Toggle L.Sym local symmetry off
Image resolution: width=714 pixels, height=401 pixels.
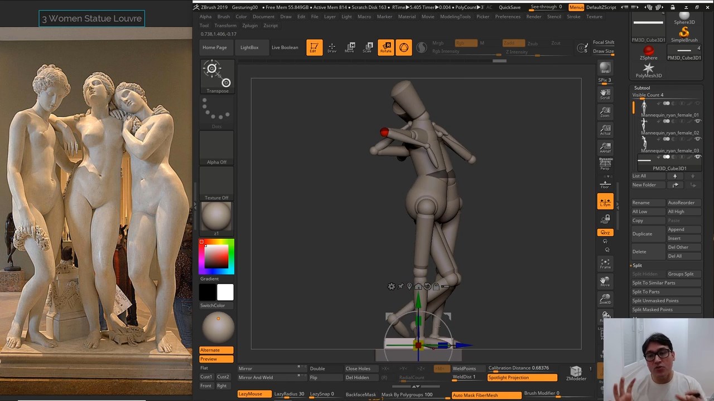point(605,202)
